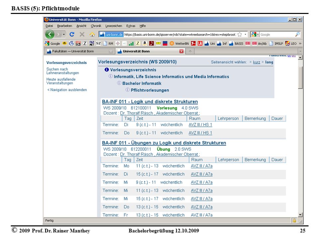Screen dimensions: 319x239
Task: Open the BASIS bookmark
Action: point(236,43)
